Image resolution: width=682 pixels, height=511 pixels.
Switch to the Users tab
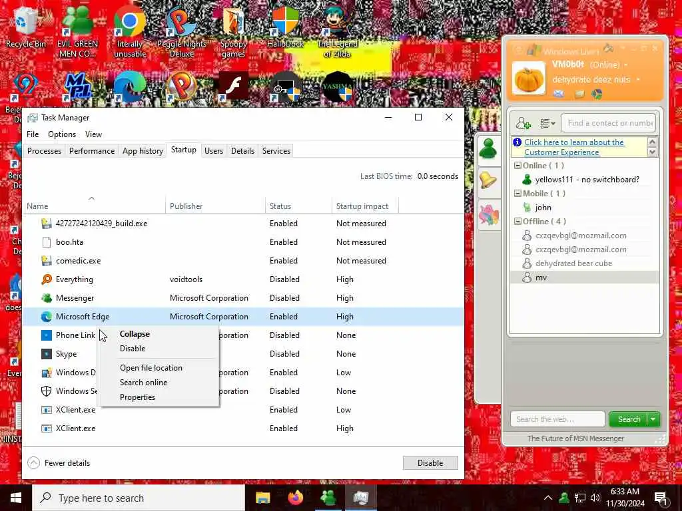click(x=214, y=151)
